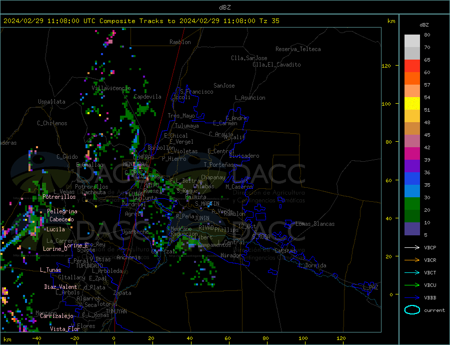Click the green VBCU arrow in the legend

click(x=412, y=285)
